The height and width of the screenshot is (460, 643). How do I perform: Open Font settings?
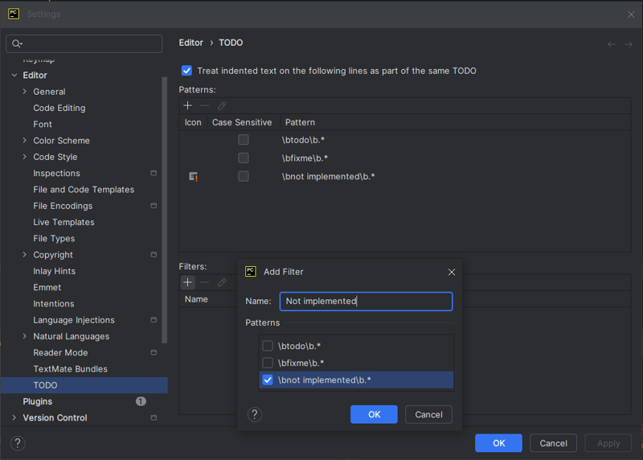43,124
